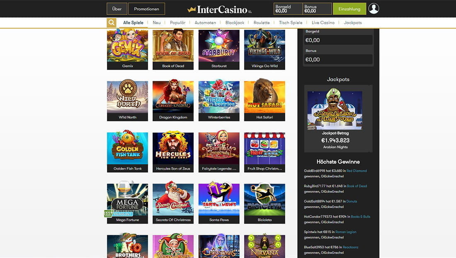Select the Alle Spiele tab
This screenshot has height=258, width=456.
coord(133,23)
